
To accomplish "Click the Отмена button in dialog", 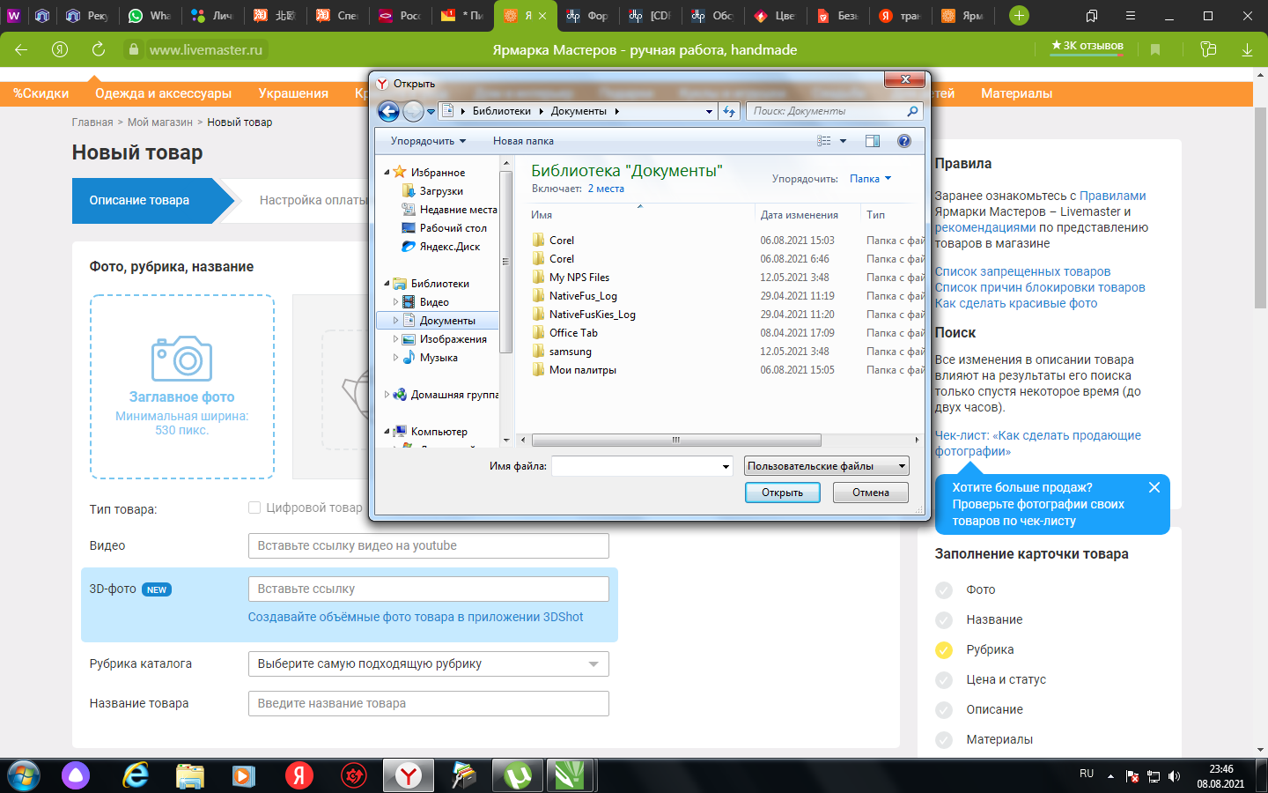I will tap(871, 493).
